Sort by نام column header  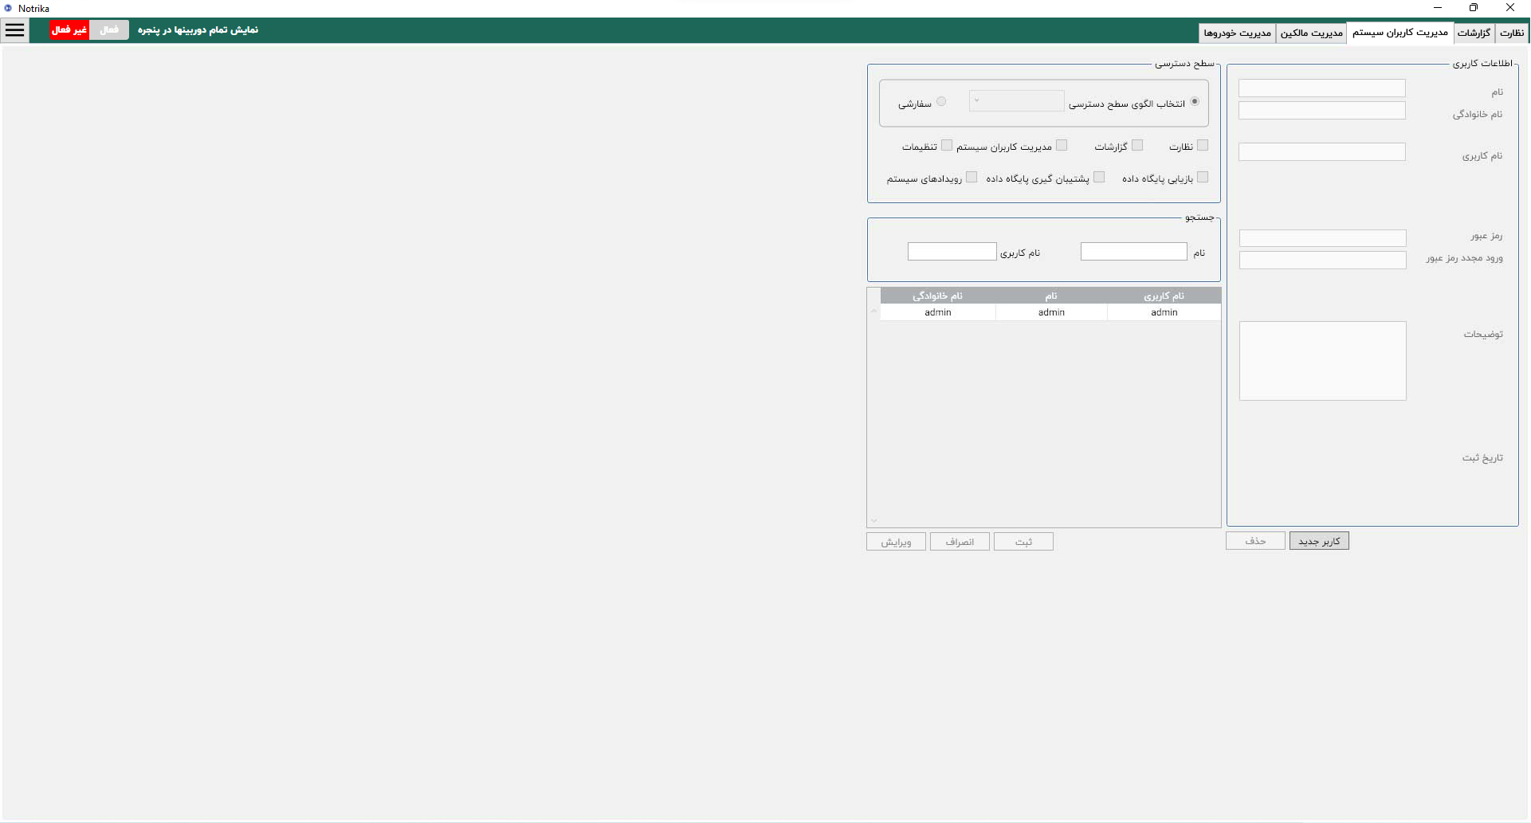pyautogui.click(x=1051, y=296)
